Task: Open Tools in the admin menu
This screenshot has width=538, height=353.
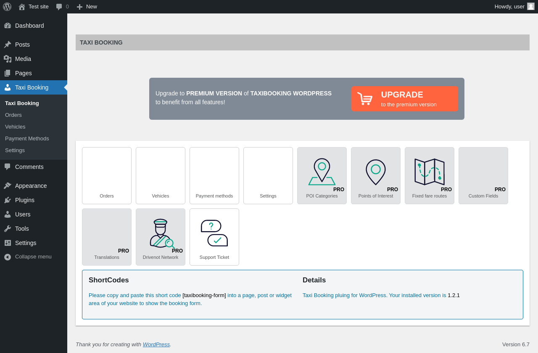Action: point(34,229)
